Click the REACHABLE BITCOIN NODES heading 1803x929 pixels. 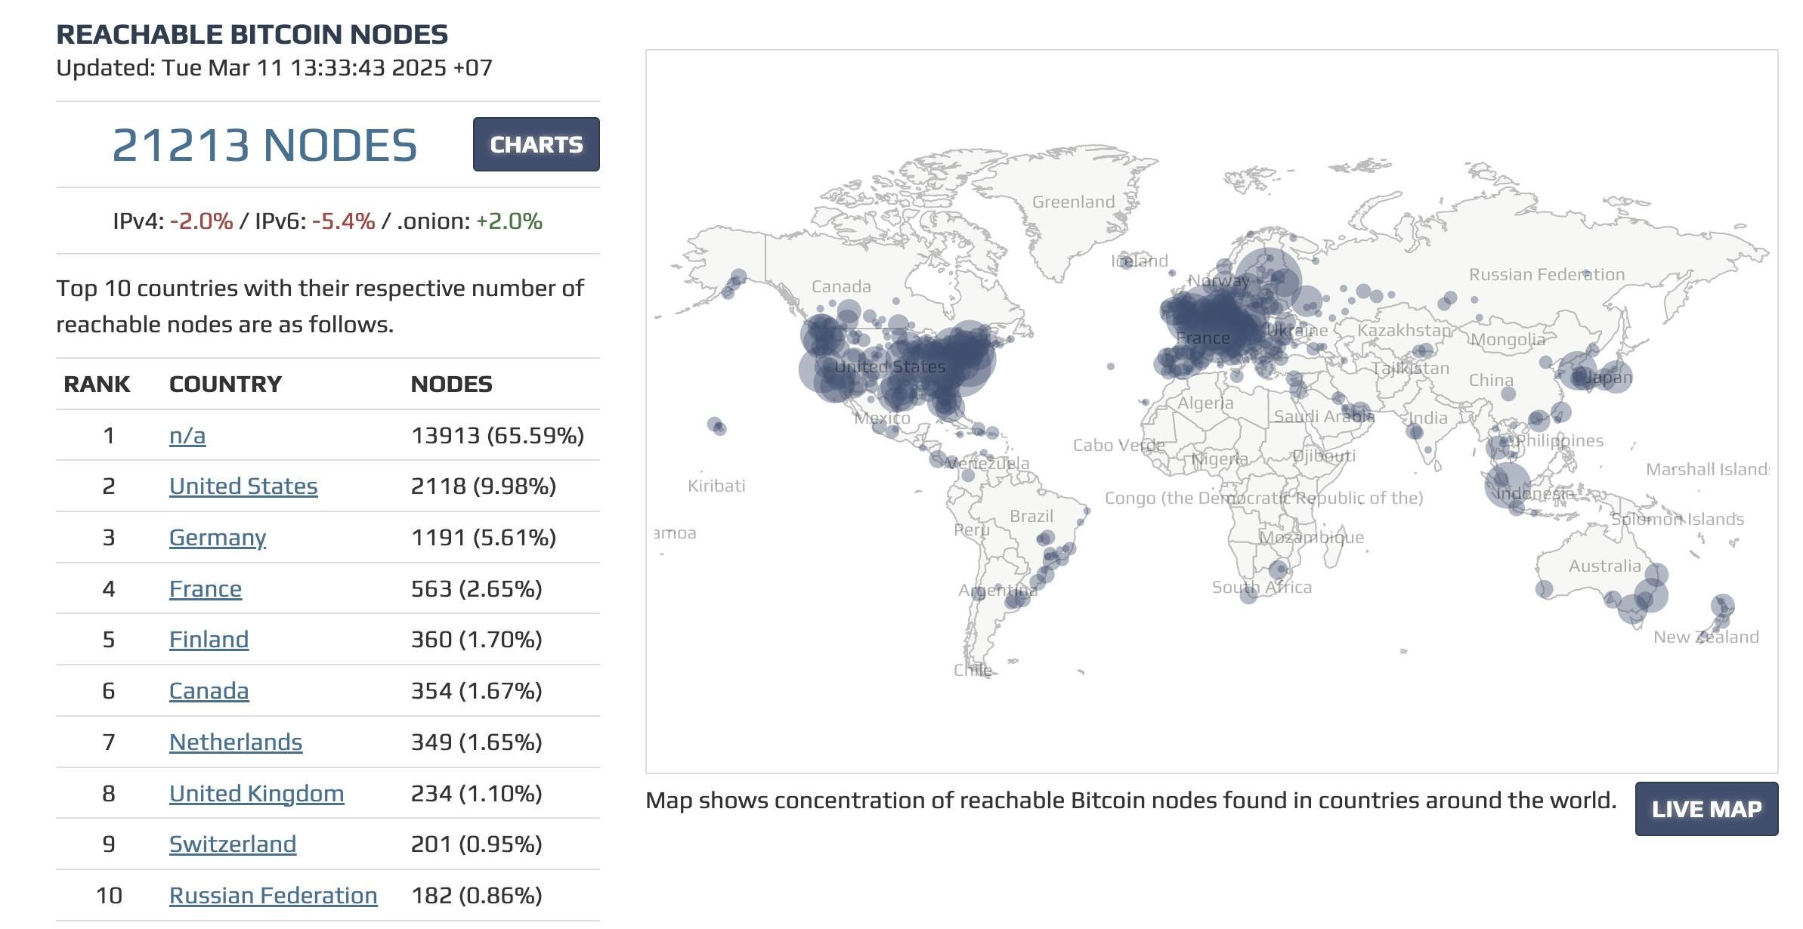click(252, 34)
